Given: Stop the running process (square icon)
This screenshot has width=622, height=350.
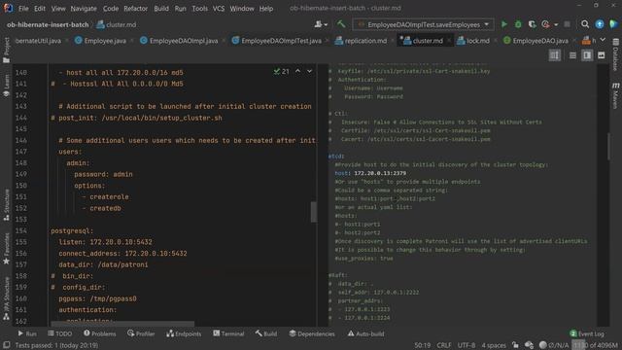Looking at the screenshot, I should pos(568,24).
